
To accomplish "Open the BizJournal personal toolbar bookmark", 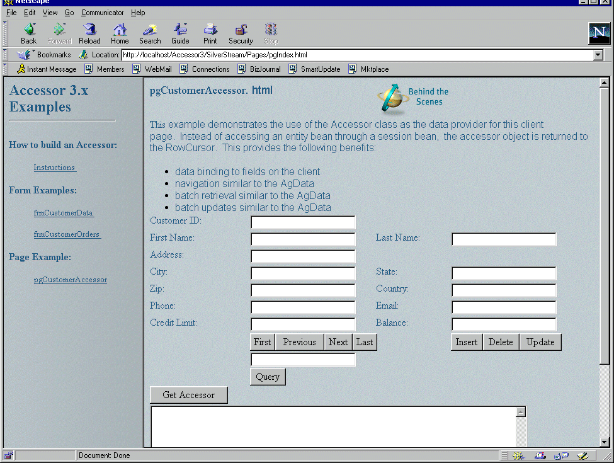I will (259, 69).
